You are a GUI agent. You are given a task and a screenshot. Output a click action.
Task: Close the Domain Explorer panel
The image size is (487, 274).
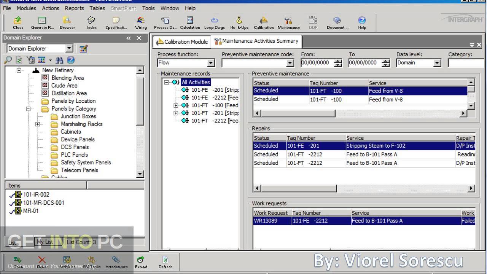point(139,38)
